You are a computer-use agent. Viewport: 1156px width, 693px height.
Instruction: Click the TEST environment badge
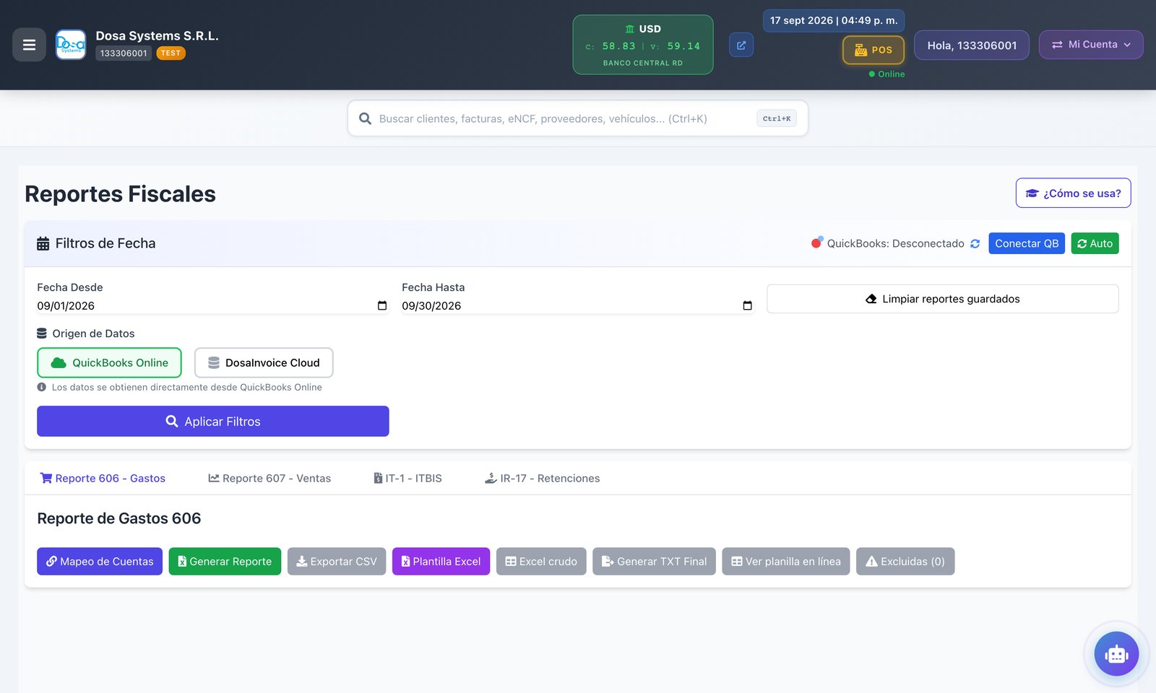(171, 53)
